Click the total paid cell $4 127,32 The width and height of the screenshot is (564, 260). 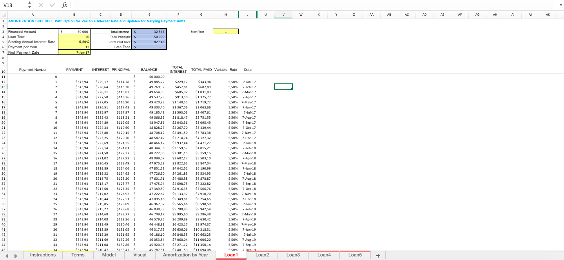pyautogui.click(x=201, y=138)
